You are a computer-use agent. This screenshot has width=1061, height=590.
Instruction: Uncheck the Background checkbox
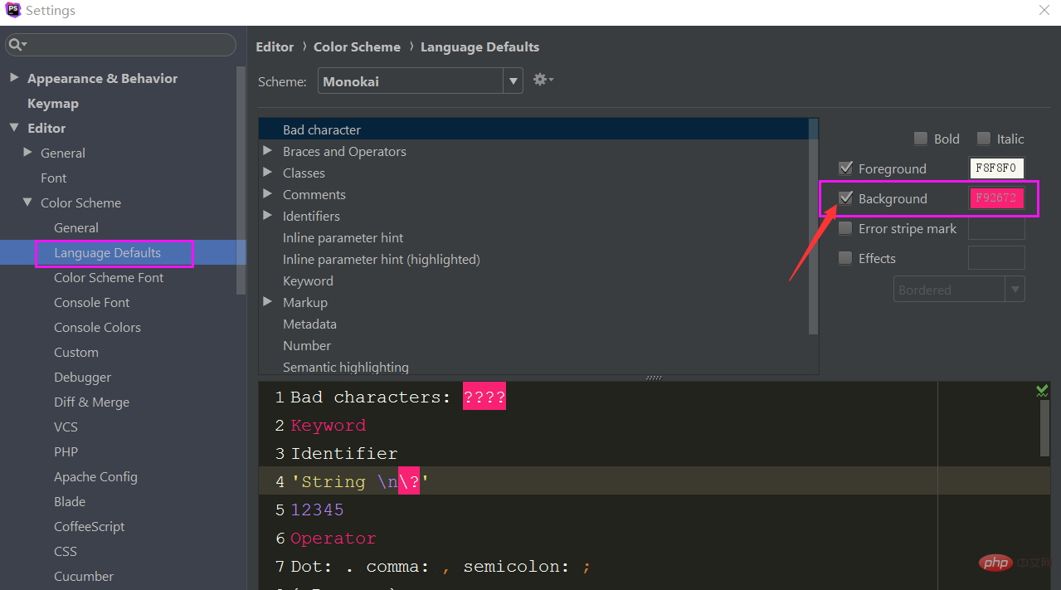point(845,198)
